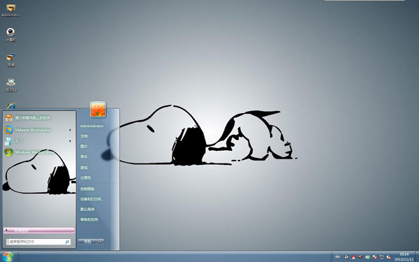The height and width of the screenshot is (262, 419).
Task: Click the 关机 shutdown button
Action: 88,242
